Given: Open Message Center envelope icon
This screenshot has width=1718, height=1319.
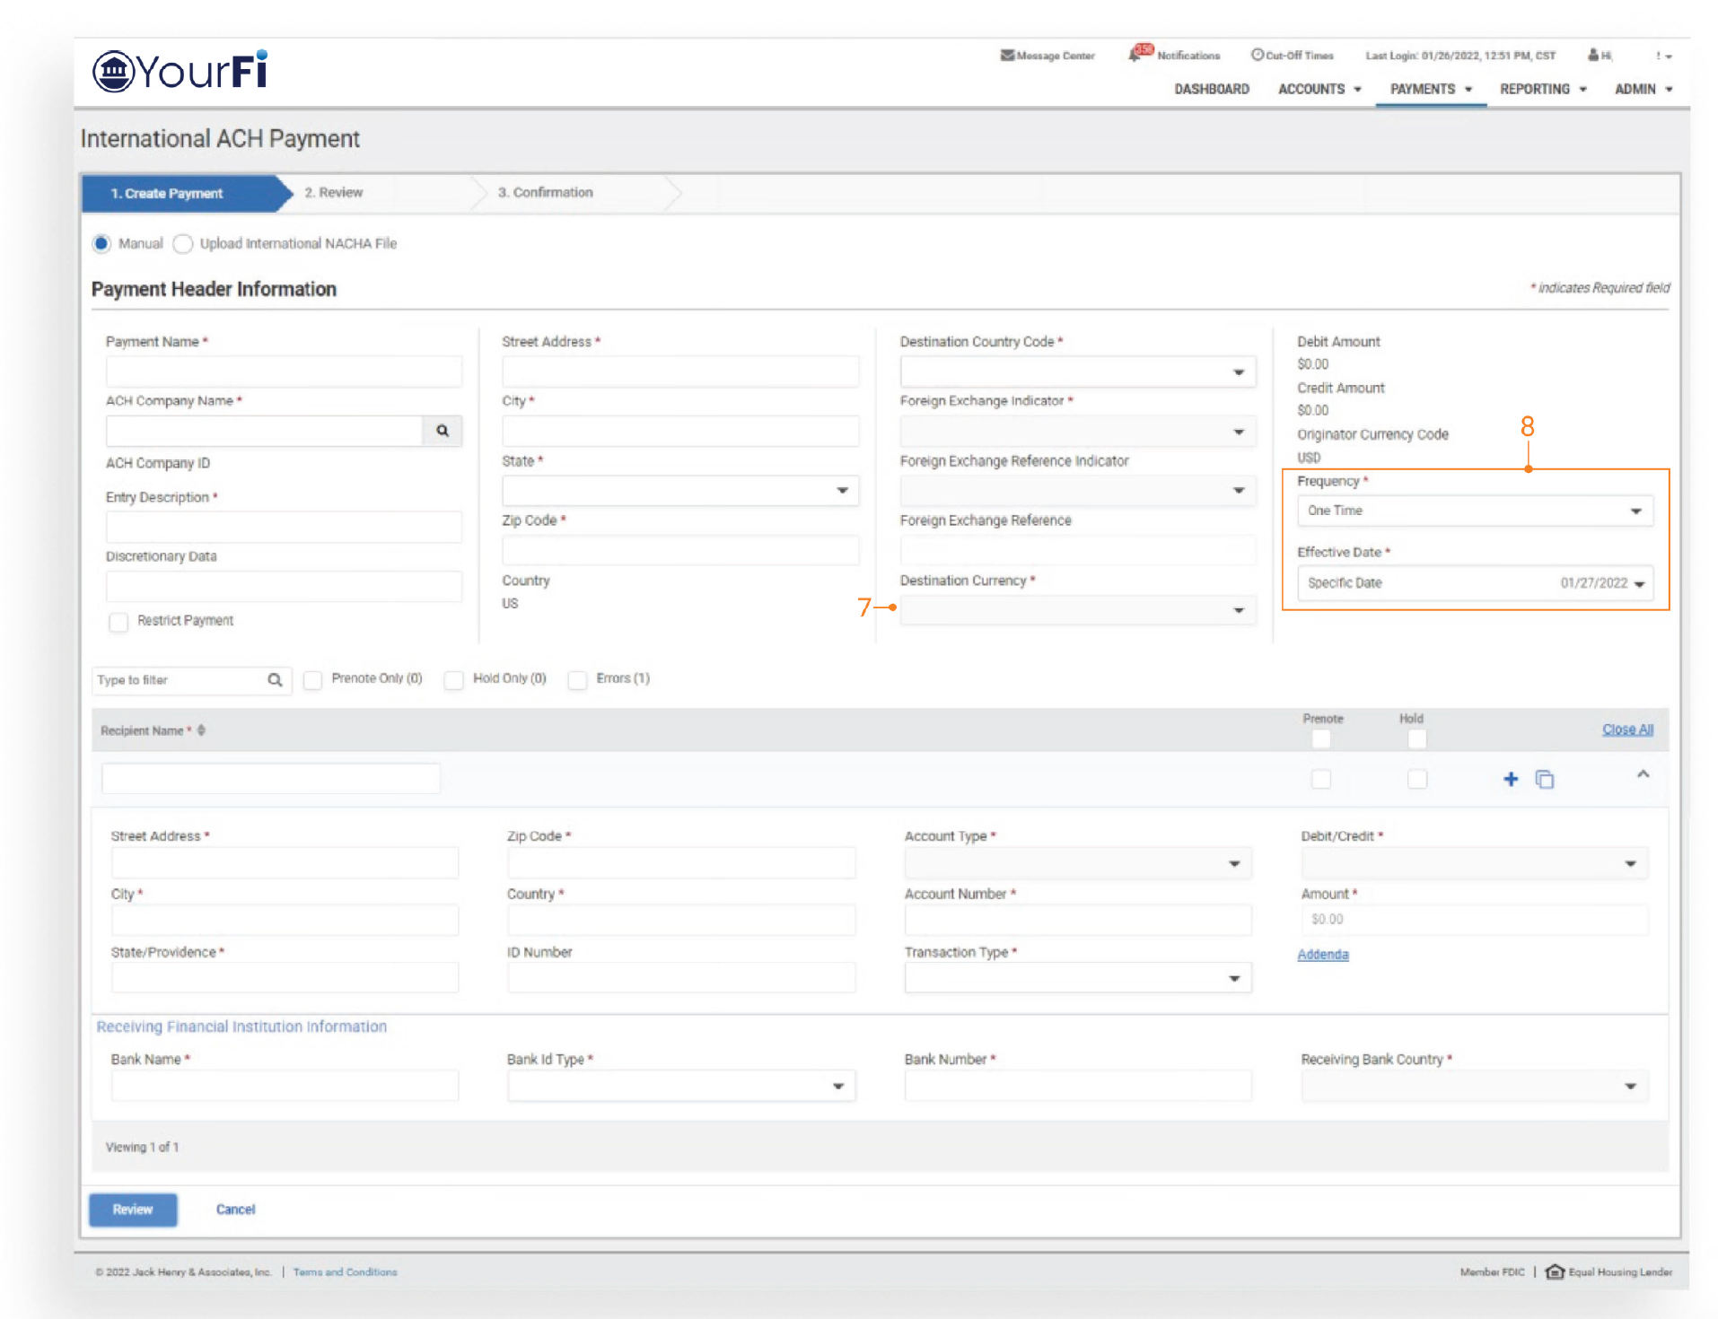Looking at the screenshot, I should [x=1007, y=56].
